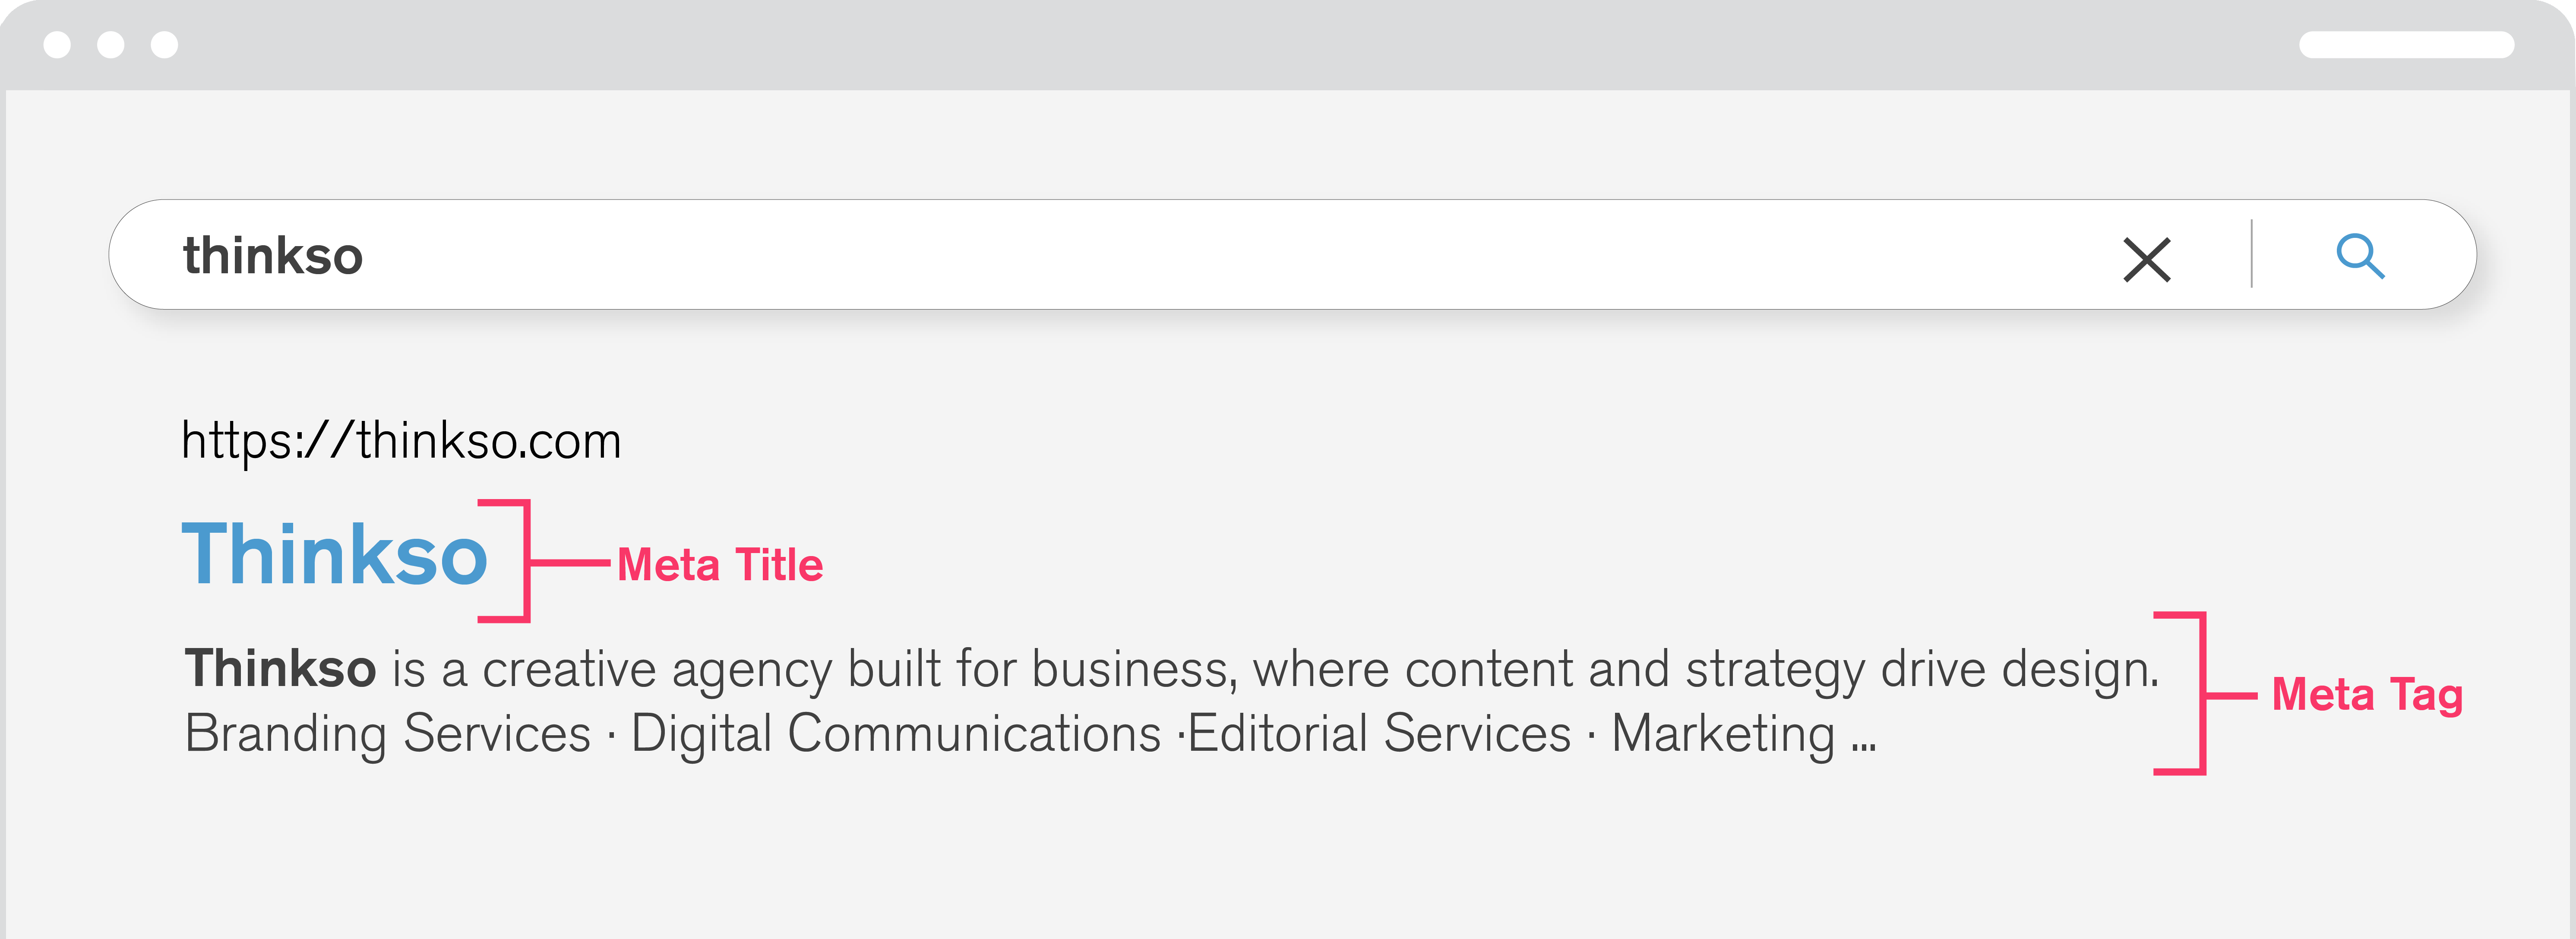Image resolution: width=2576 pixels, height=939 pixels.
Task: Click the X clear icon in search bar
Action: tap(2146, 260)
